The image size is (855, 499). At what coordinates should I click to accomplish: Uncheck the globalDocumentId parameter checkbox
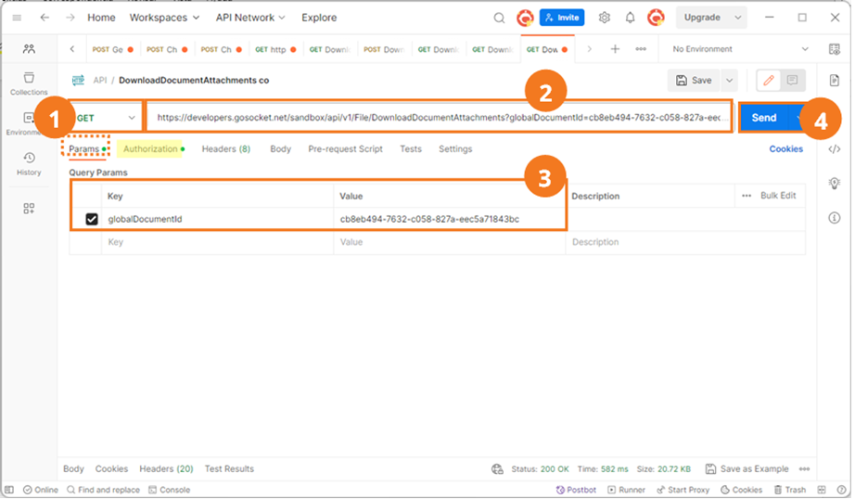coord(92,219)
